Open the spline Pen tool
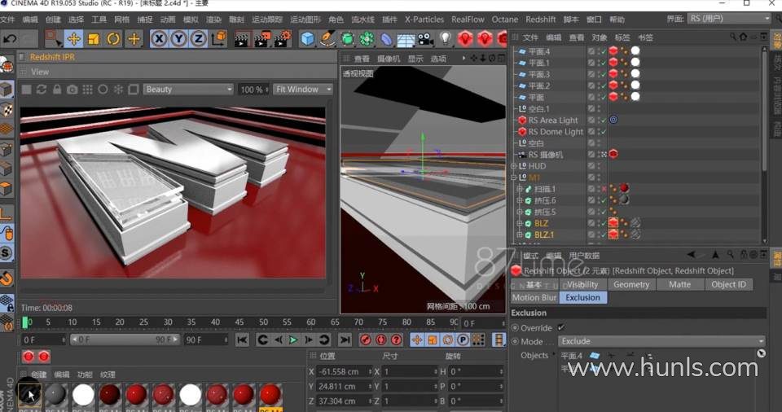Screen dimensions: 782x412 coord(327,39)
